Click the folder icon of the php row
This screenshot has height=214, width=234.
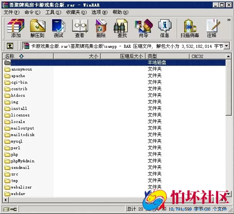point(7,155)
